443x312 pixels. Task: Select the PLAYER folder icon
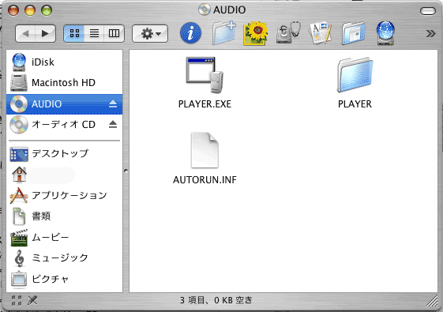point(355,74)
